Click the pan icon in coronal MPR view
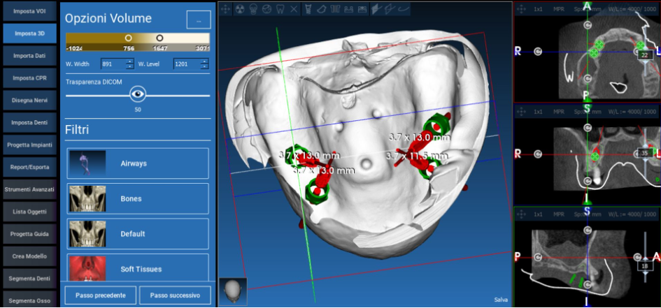The width and height of the screenshot is (661, 308). pyautogui.click(x=522, y=112)
